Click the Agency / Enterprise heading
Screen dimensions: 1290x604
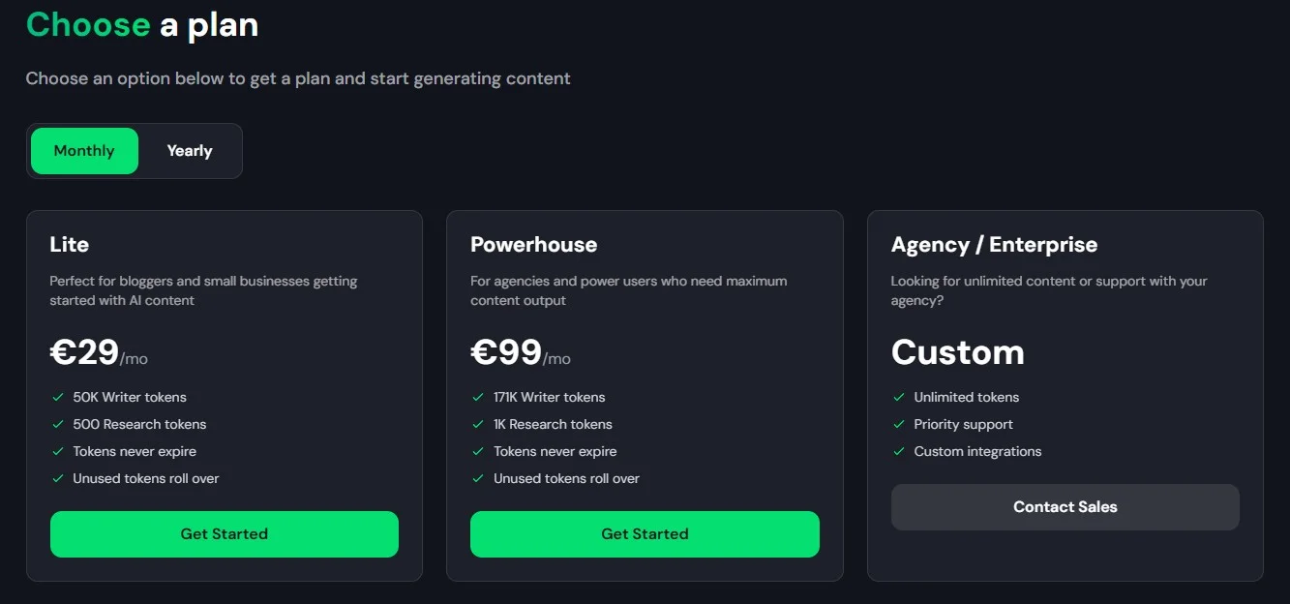click(x=994, y=245)
